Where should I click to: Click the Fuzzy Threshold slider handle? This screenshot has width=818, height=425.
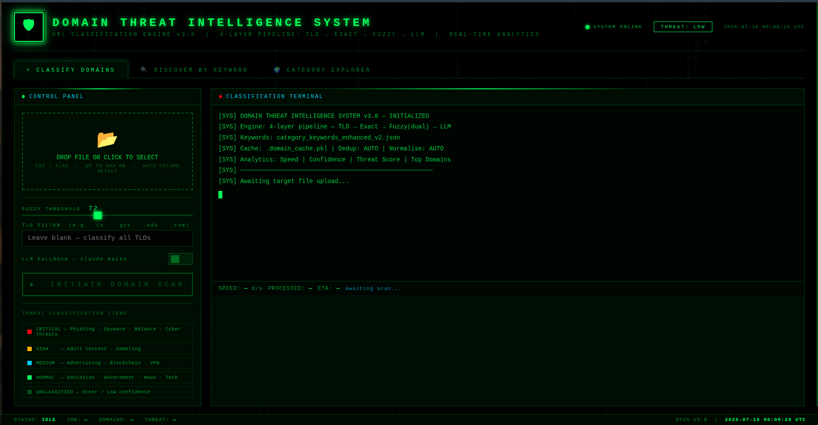(98, 215)
